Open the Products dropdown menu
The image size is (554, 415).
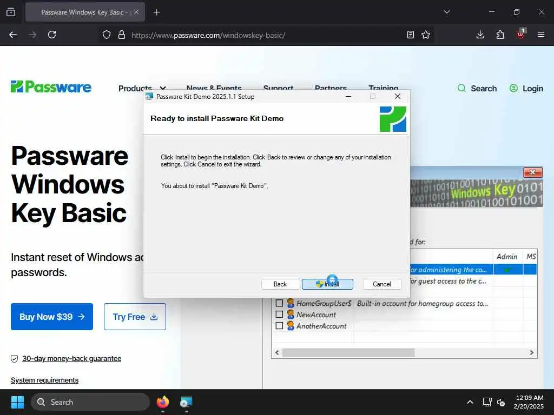142,88
